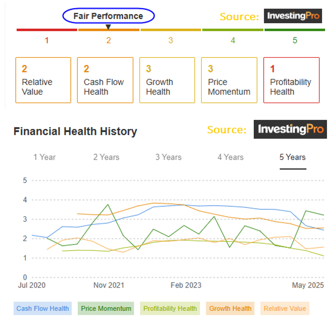The width and height of the screenshot is (330, 319).
Task: Click the InvestingPro logo beside Financial Health History
Action: coord(291,129)
